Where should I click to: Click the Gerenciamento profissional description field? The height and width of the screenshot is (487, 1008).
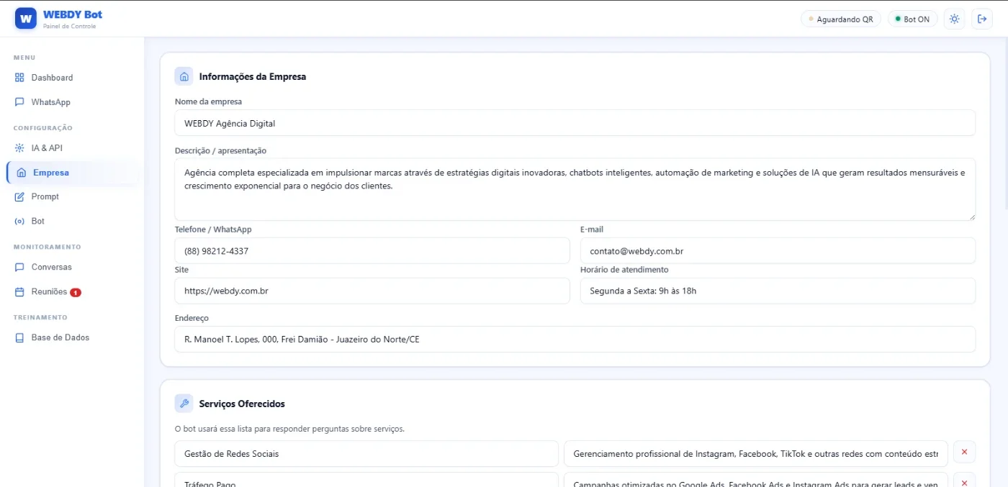pos(756,454)
